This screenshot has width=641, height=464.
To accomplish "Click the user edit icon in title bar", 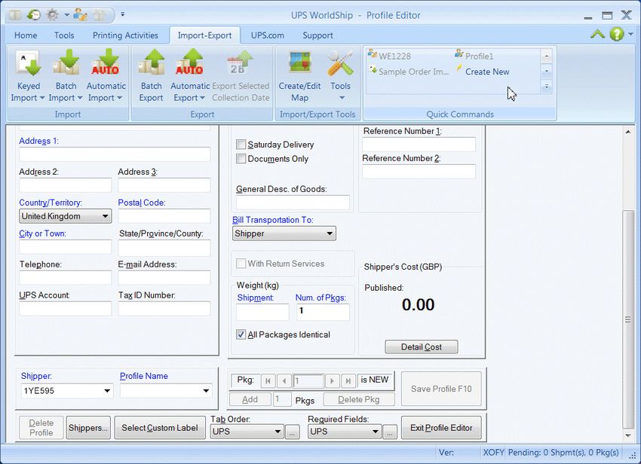I will [80, 15].
